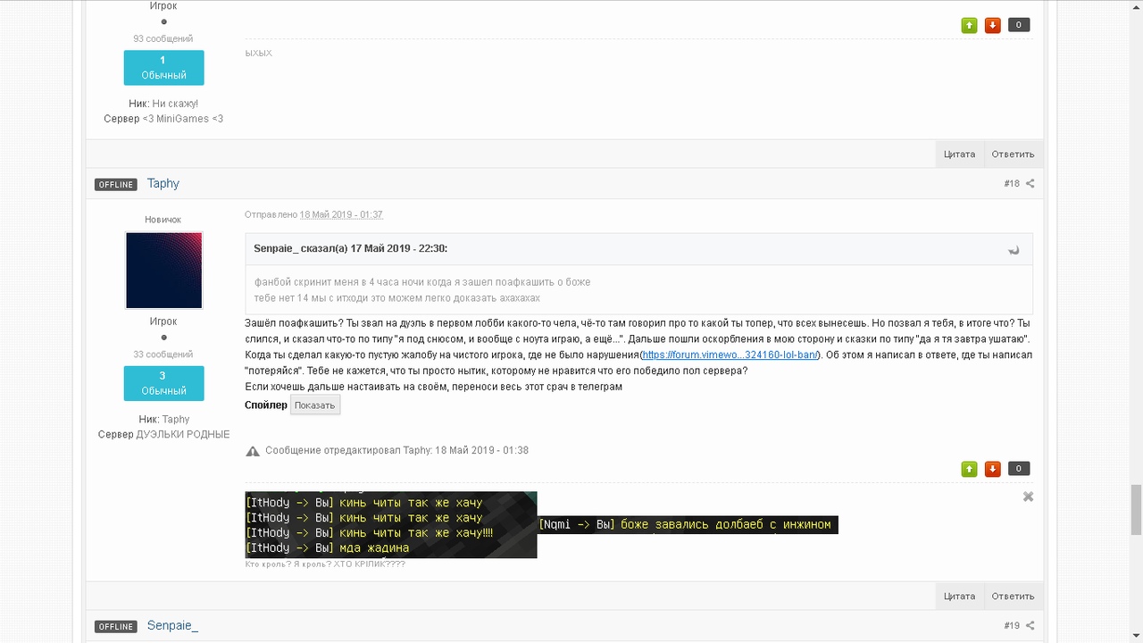The image size is (1143, 643).
Task: Click the reputation counter of top post
Action: (1019, 25)
